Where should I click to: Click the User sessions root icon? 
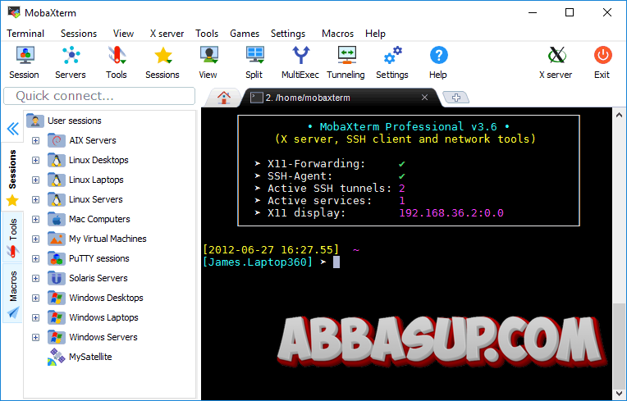[x=35, y=121]
